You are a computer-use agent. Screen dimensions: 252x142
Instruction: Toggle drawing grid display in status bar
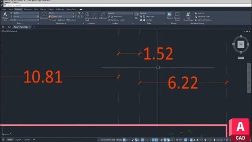(124, 140)
